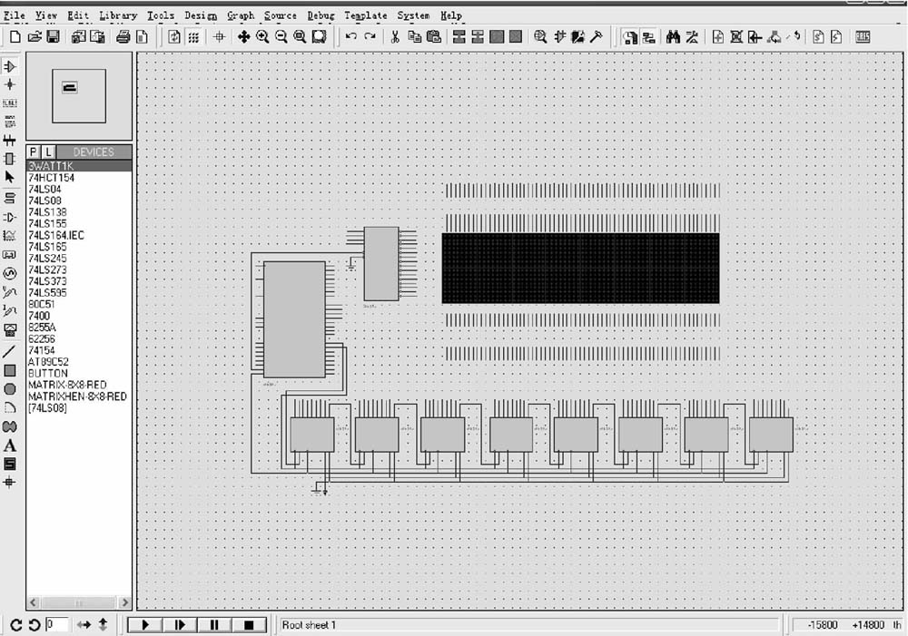The image size is (908, 636).
Task: Open the Library menu
Action: pos(118,15)
